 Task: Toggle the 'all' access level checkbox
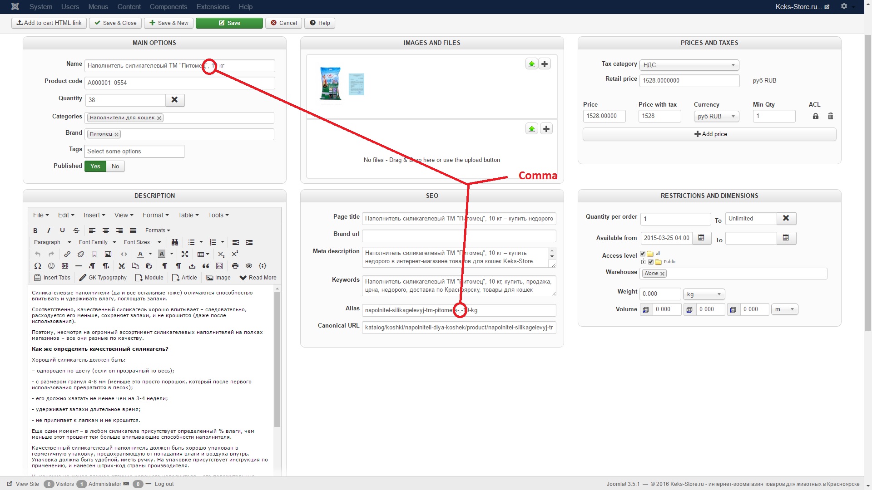(643, 254)
